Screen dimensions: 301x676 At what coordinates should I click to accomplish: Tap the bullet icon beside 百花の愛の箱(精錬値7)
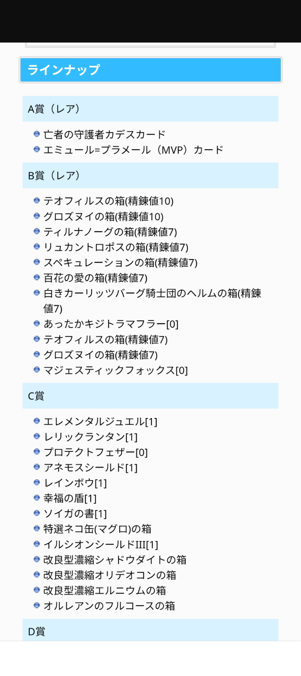pos(37,277)
